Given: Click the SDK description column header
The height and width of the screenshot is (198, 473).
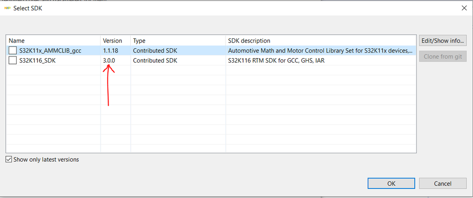Looking at the screenshot, I should click(321, 41).
